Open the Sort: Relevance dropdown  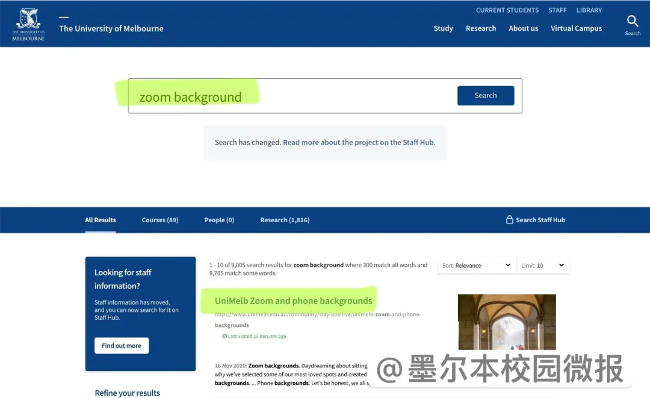(476, 266)
